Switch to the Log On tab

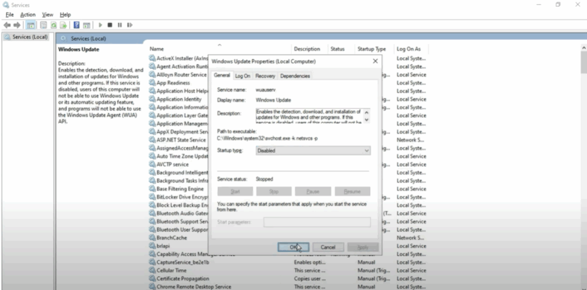[242, 76]
